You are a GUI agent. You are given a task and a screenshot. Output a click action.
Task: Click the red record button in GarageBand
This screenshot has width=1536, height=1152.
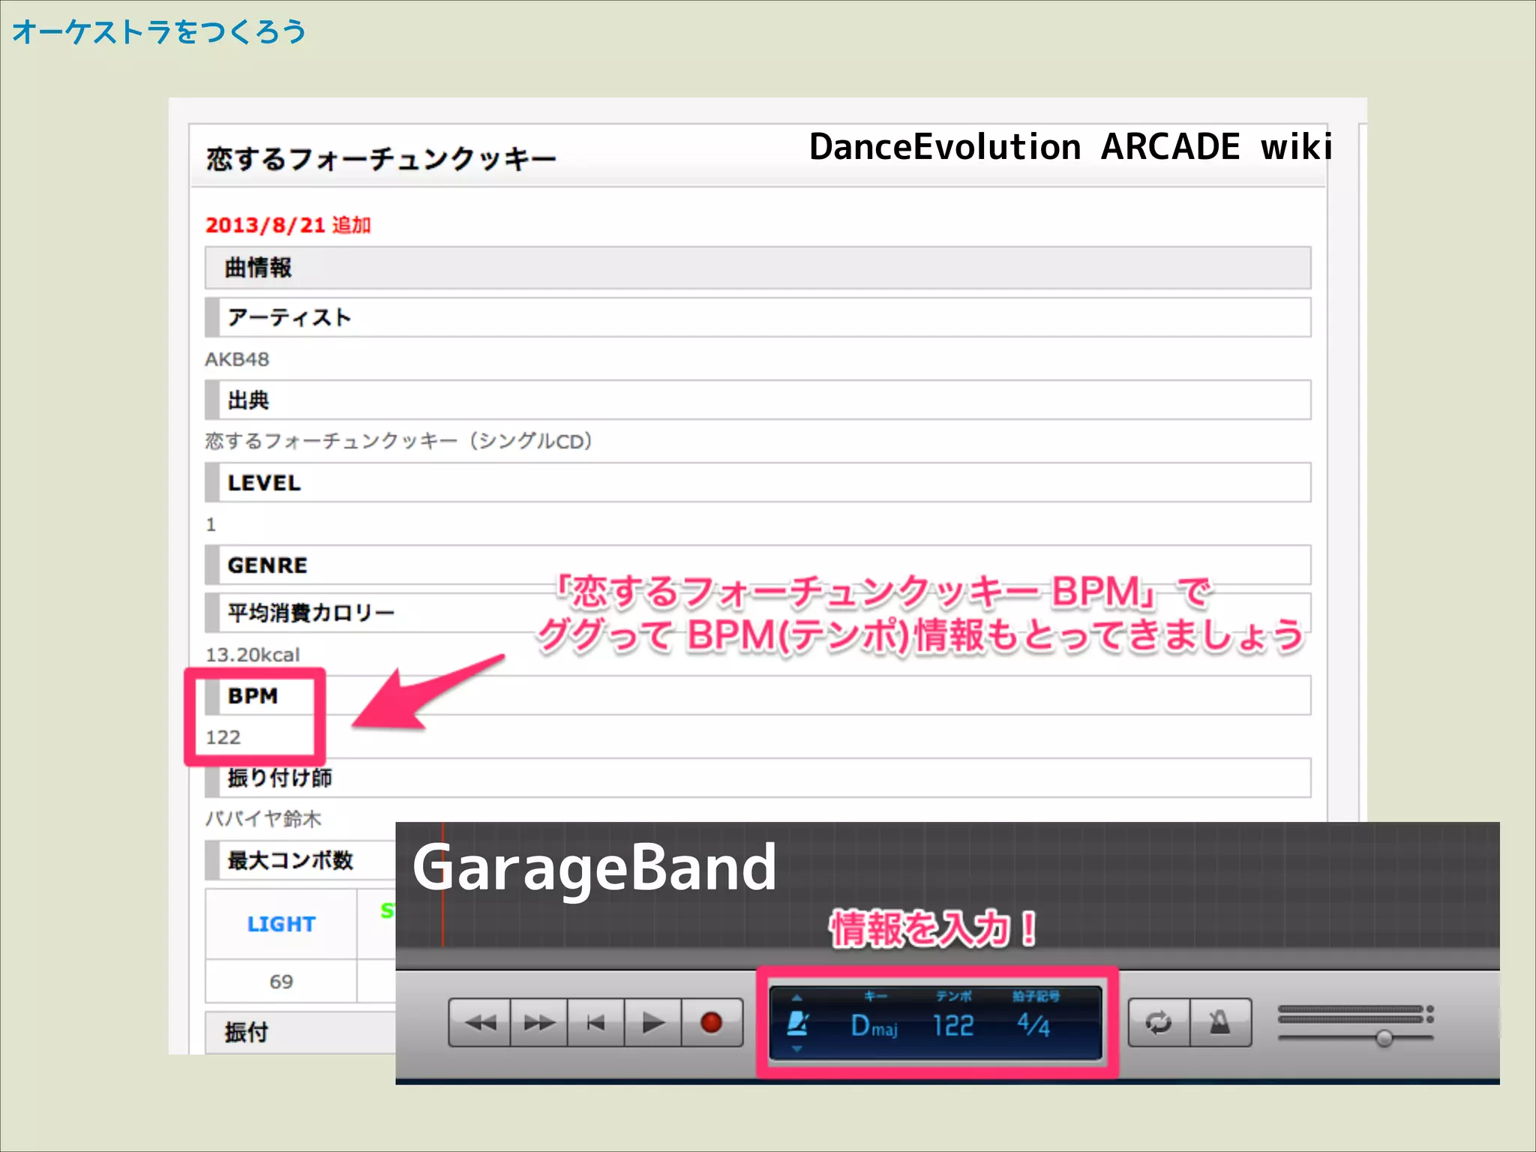point(712,1022)
